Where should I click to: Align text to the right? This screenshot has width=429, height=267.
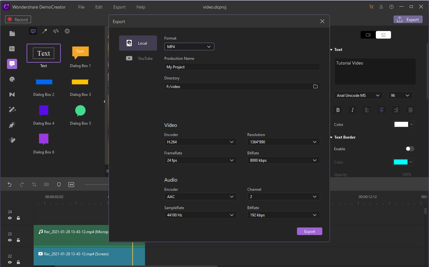[x=396, y=110]
